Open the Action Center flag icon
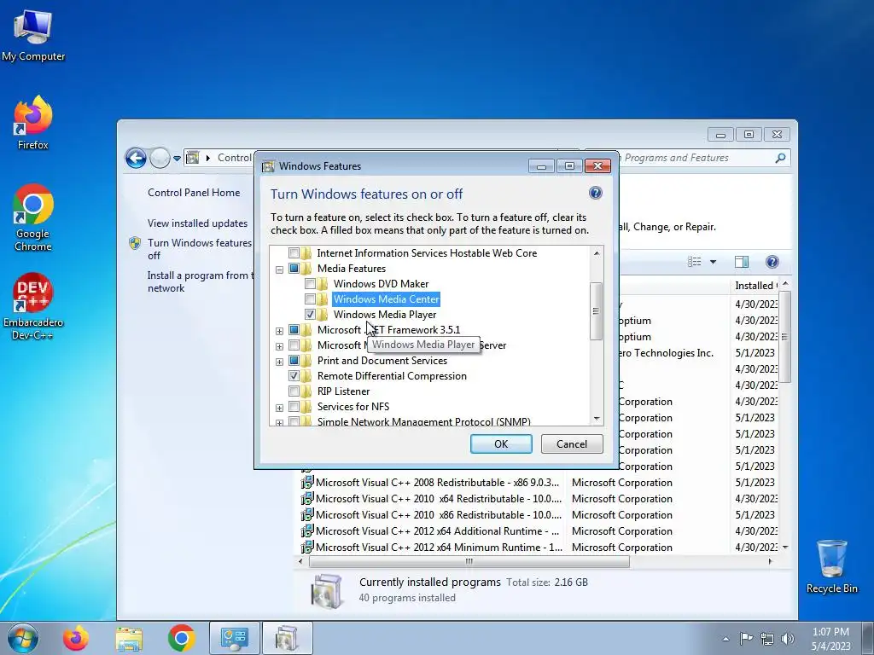This screenshot has height=655, width=874. (746, 638)
